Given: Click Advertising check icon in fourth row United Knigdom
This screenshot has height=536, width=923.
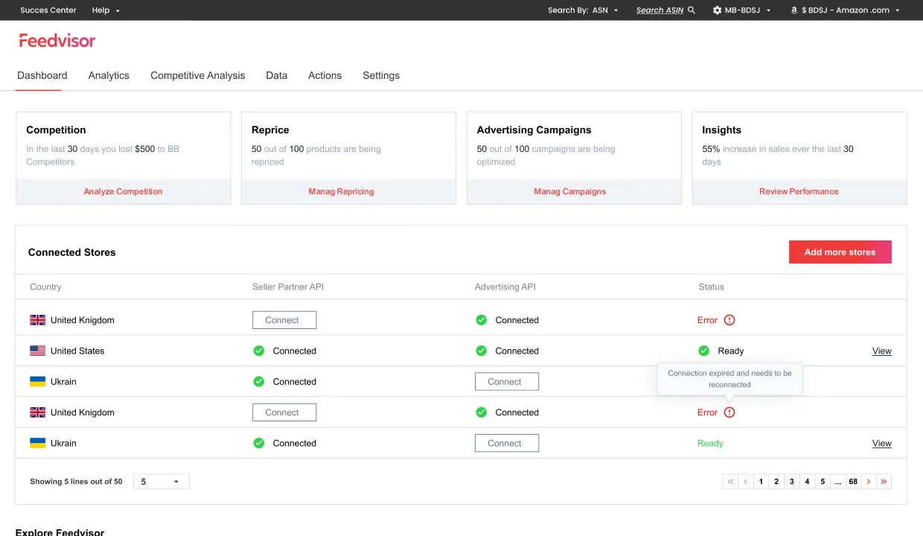Looking at the screenshot, I should click(482, 412).
